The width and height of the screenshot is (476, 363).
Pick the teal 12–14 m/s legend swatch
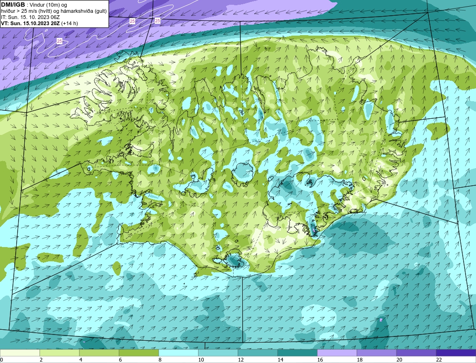coord(258,353)
